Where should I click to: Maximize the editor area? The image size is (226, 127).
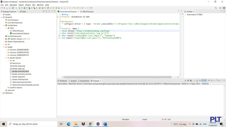(x=182, y=11)
